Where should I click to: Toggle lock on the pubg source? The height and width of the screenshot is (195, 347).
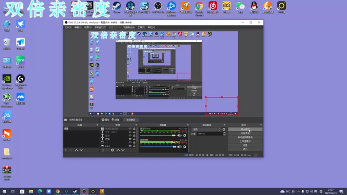[x=134, y=146]
